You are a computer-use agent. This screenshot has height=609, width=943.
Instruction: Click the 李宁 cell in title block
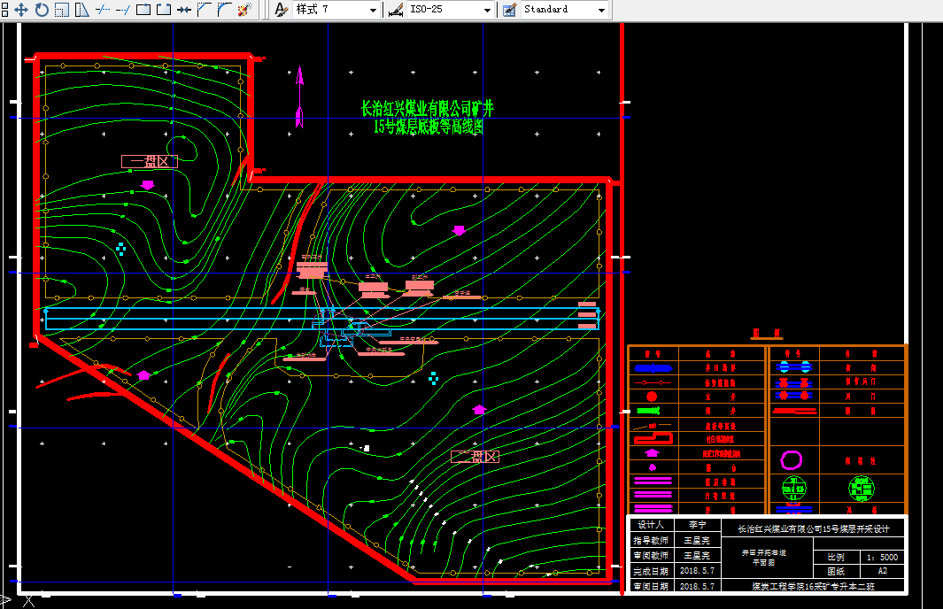coord(697,525)
